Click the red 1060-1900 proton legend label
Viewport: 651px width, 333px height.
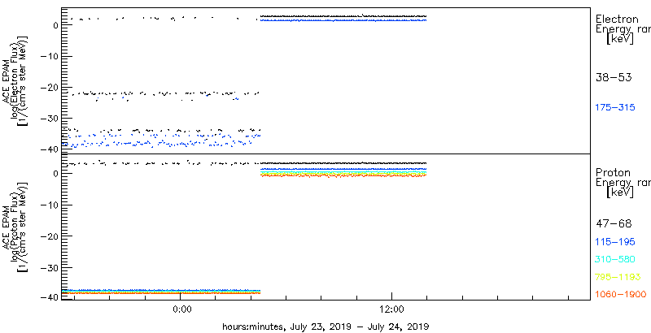(621, 295)
